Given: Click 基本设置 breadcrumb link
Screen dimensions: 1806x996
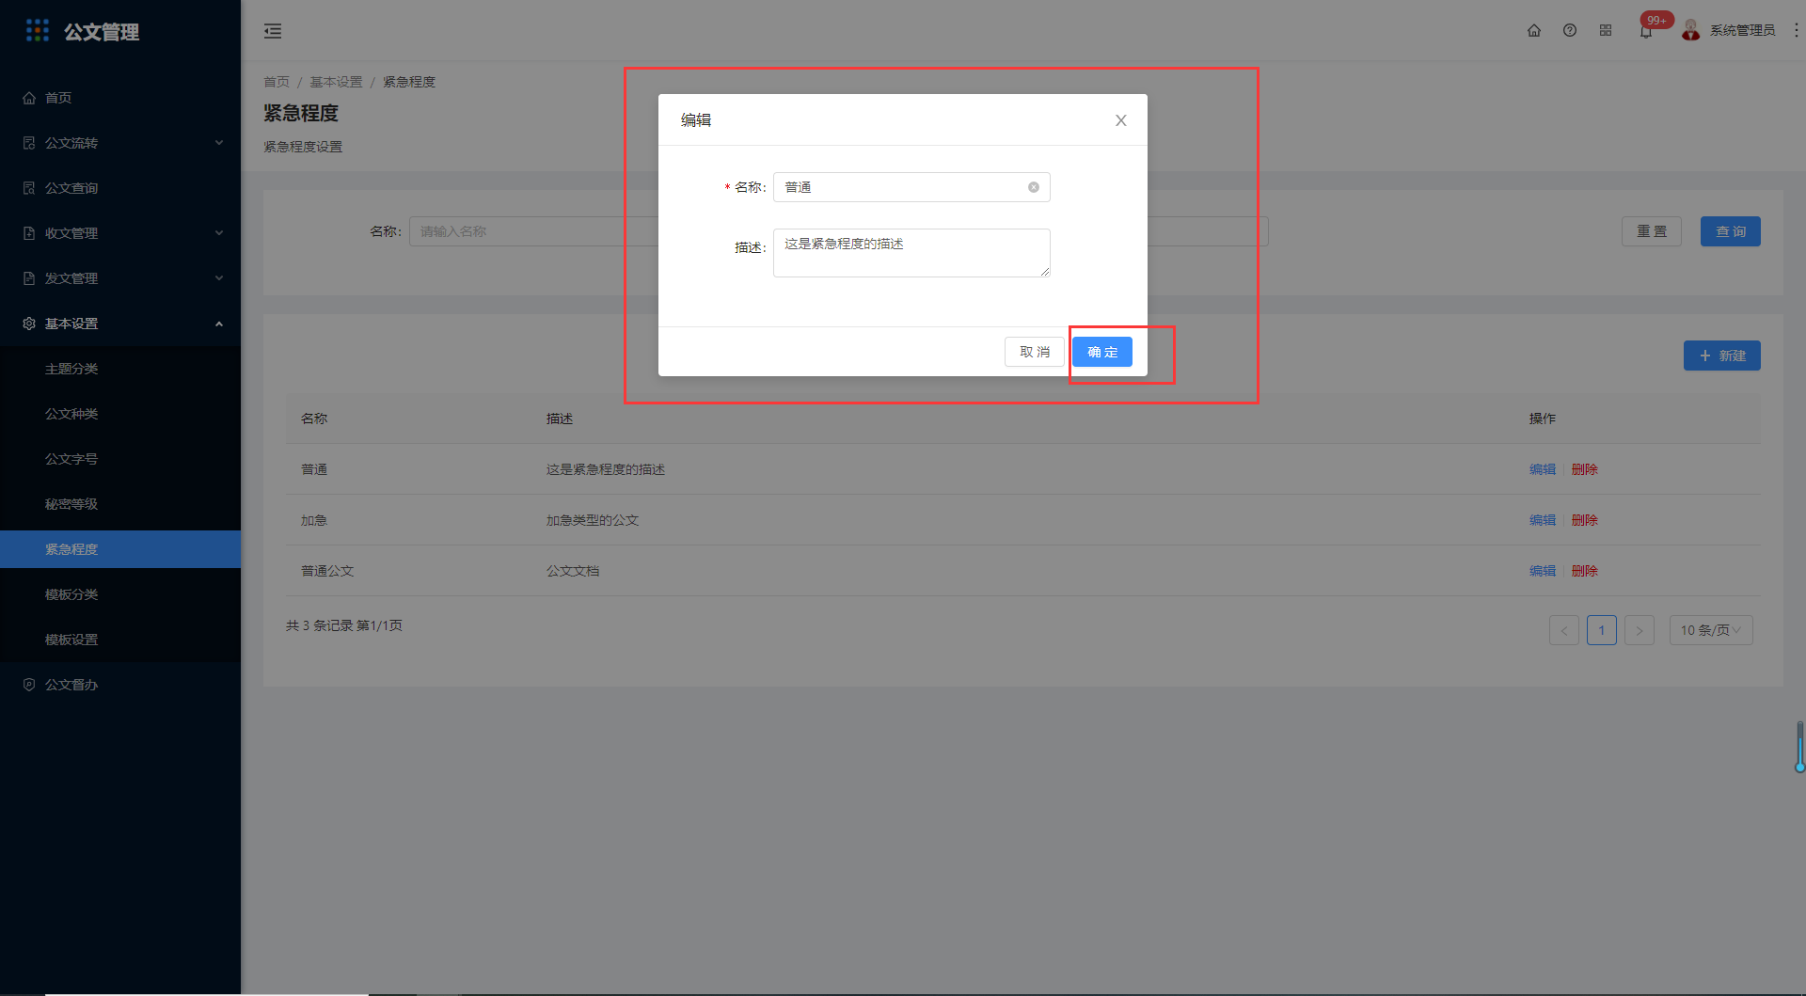Looking at the screenshot, I should click(337, 82).
